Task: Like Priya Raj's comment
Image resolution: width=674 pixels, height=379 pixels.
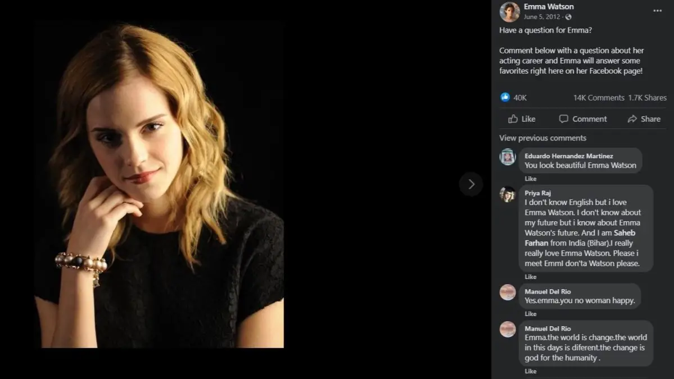Action: (x=531, y=276)
